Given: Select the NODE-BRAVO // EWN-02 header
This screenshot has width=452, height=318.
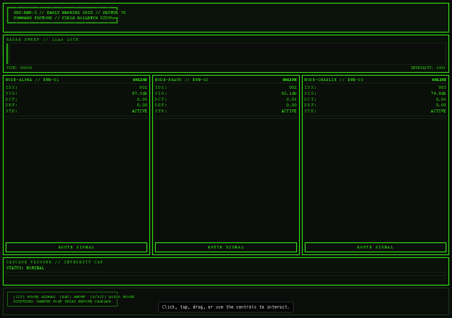Looking at the screenshot, I should pos(182,80).
